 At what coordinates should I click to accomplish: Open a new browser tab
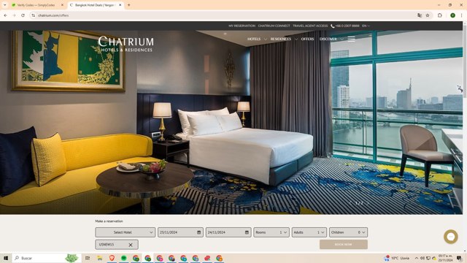tap(128, 5)
